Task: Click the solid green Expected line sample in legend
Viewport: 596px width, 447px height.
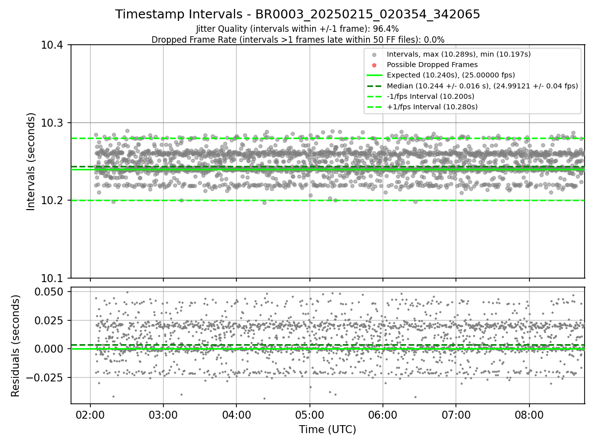Action: (374, 75)
